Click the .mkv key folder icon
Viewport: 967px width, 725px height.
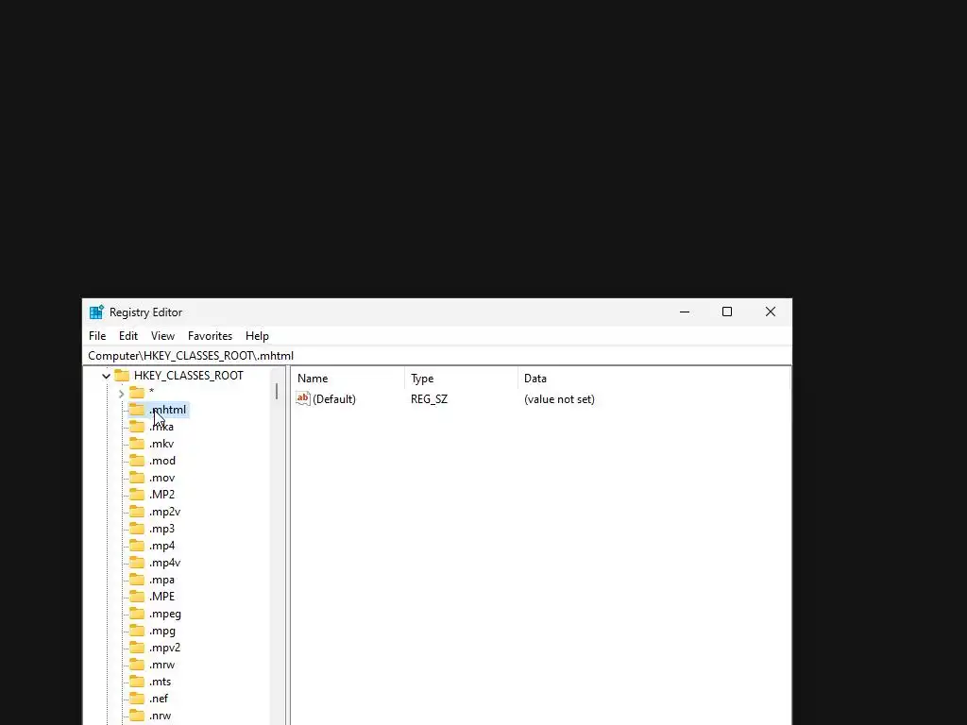click(x=137, y=444)
